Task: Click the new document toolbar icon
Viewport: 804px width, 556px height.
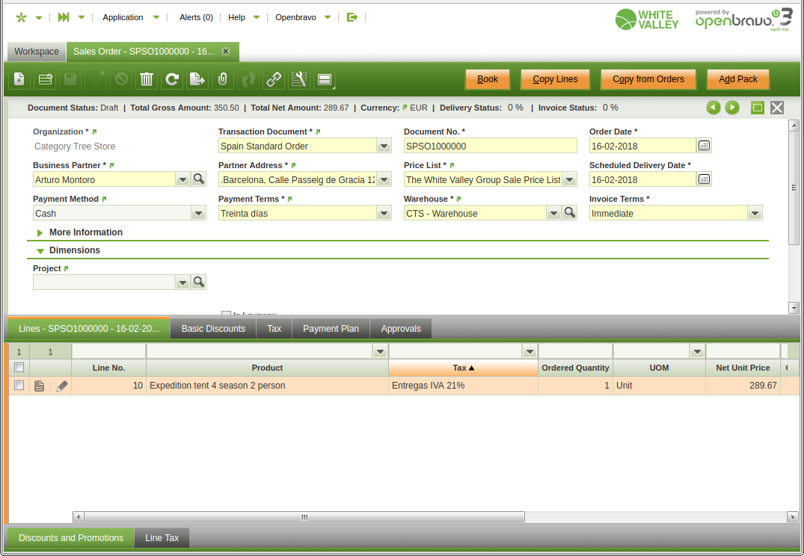Action: [19, 79]
